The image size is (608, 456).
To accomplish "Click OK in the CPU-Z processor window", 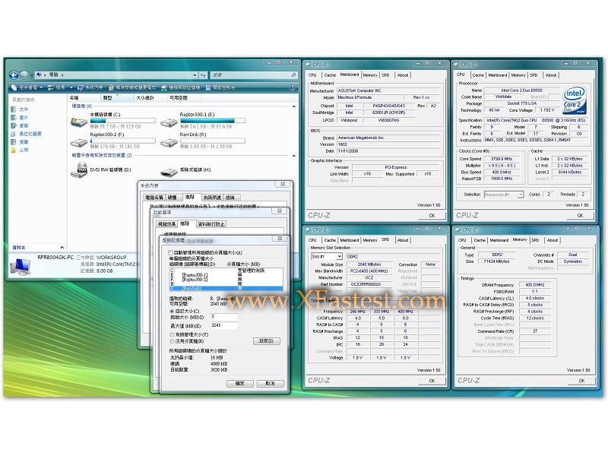I will click(x=580, y=216).
